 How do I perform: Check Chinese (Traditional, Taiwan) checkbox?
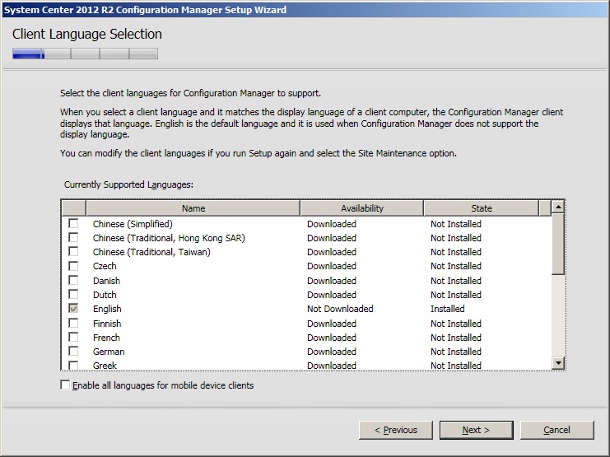click(74, 252)
